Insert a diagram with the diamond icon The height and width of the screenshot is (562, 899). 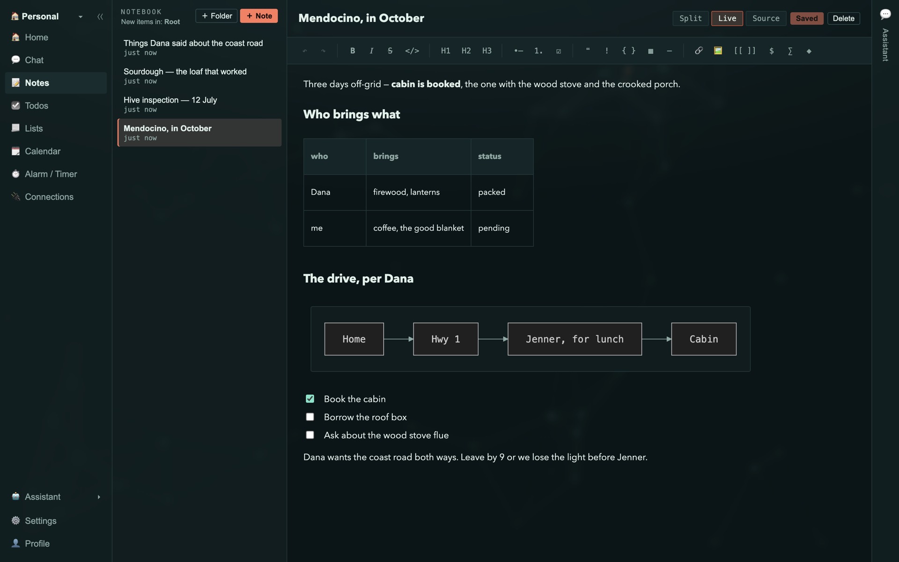tap(809, 51)
